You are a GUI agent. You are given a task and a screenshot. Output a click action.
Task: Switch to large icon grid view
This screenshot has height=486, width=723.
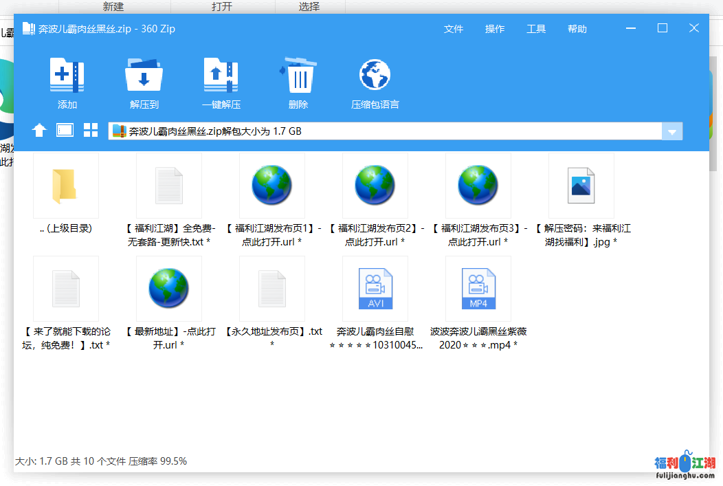(91, 131)
